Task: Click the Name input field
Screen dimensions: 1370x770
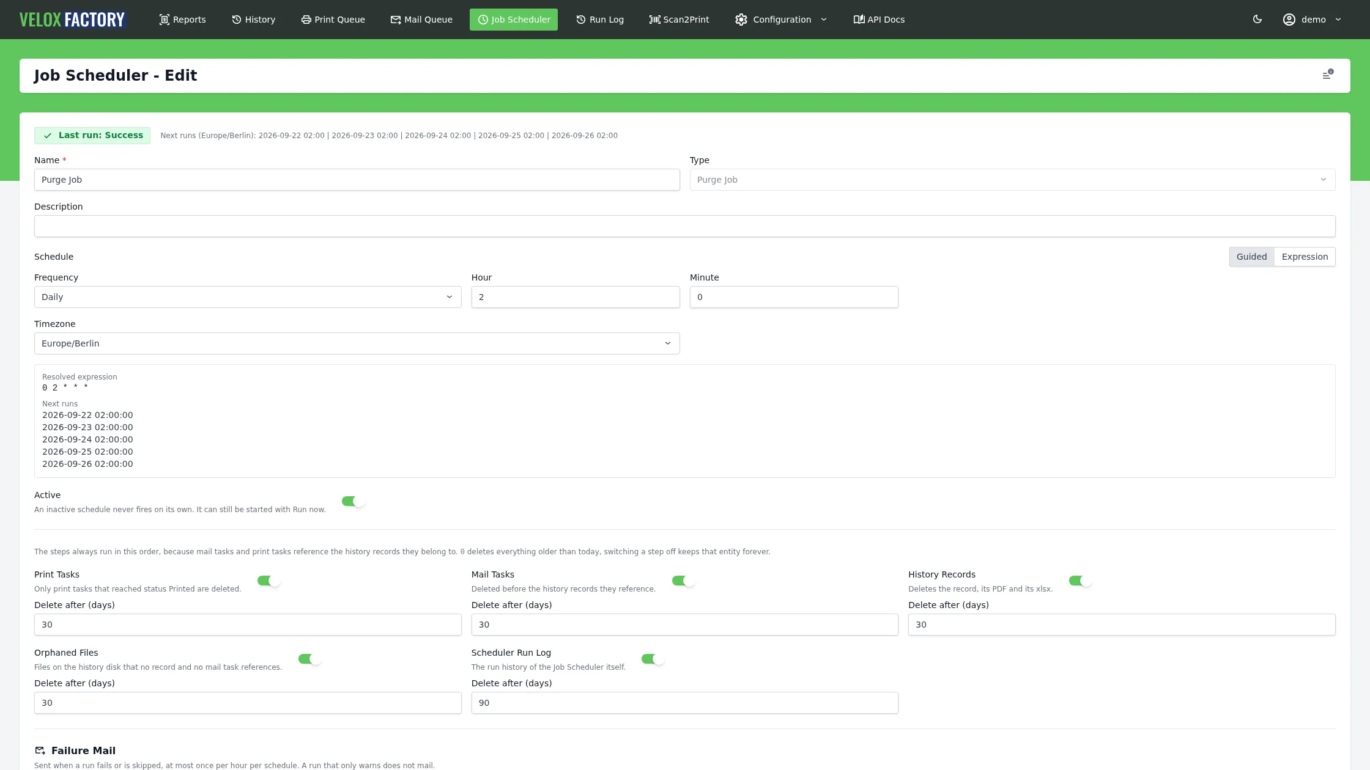Action: pos(357,180)
